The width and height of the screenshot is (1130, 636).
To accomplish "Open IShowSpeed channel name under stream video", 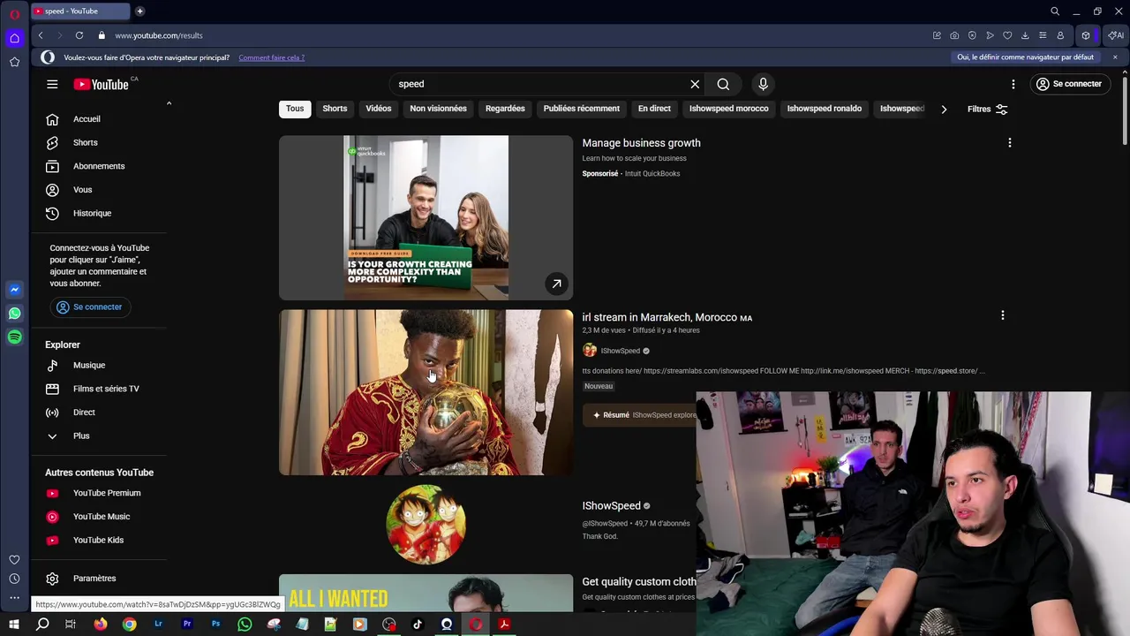I will [x=621, y=351].
